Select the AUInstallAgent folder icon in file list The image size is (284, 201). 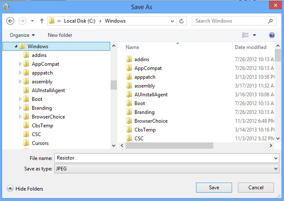129,95
